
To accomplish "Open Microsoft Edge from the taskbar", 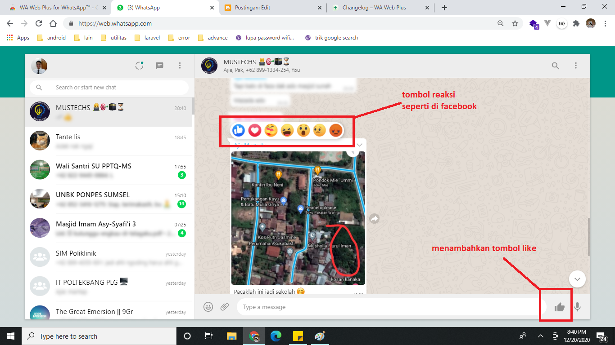I will click(x=276, y=336).
